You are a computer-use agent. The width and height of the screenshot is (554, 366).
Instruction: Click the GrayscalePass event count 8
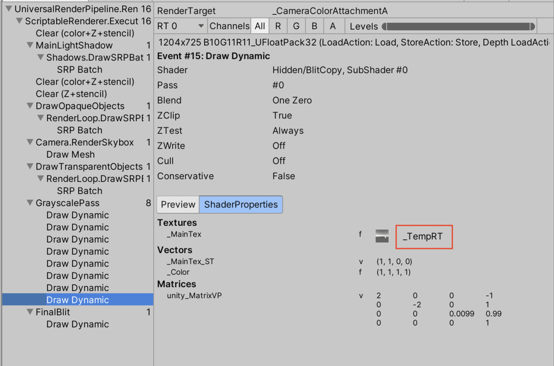148,203
